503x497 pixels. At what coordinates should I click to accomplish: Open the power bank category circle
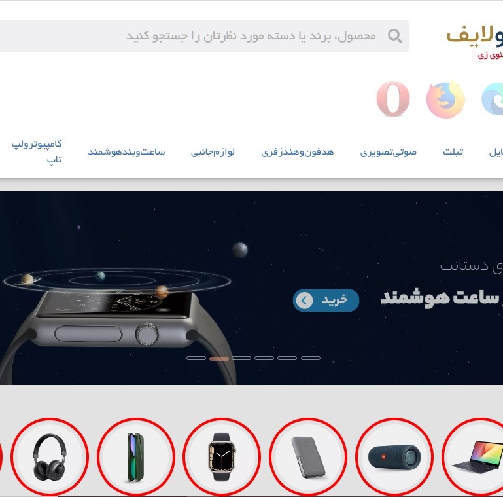[308, 456]
